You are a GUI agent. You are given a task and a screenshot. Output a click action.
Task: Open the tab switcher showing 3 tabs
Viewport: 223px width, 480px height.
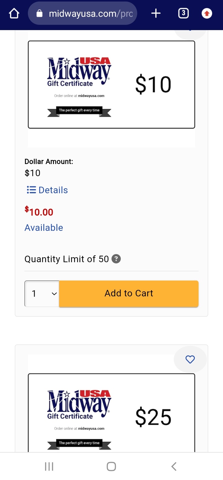click(x=183, y=13)
